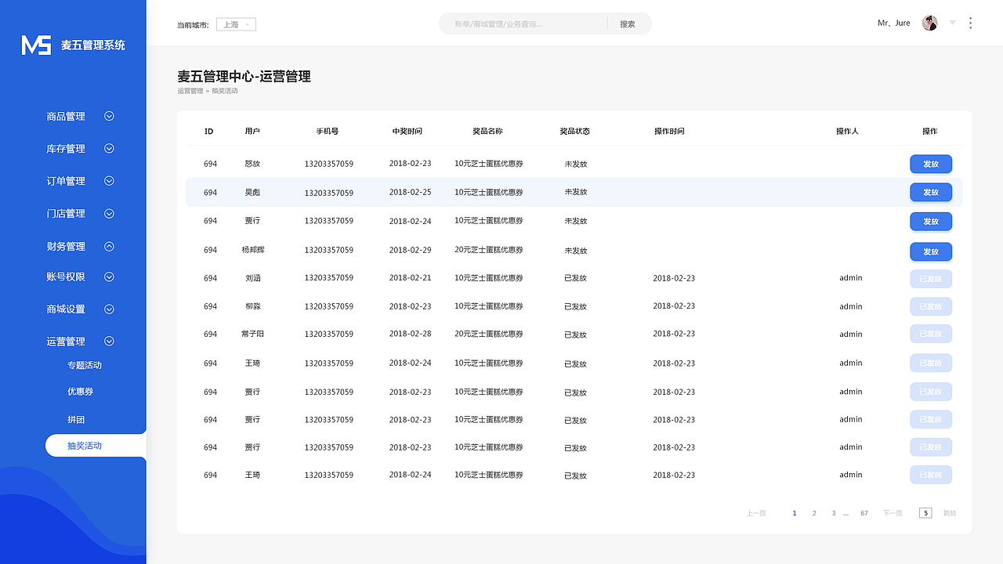Collapse 财务管理 chevron
Viewport: 1003px width, 564px height.
click(x=110, y=246)
